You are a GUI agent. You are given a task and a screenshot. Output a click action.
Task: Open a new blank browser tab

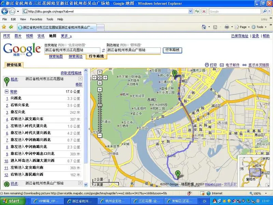click(x=100, y=28)
